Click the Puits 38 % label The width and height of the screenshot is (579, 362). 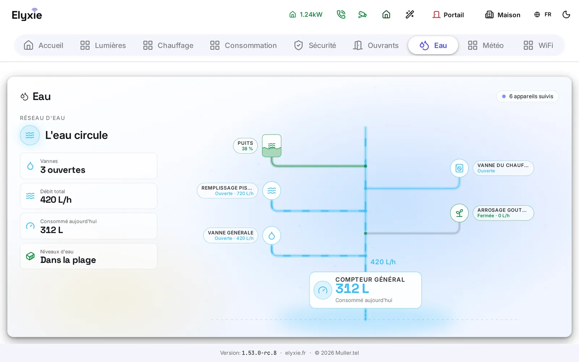[x=245, y=146]
